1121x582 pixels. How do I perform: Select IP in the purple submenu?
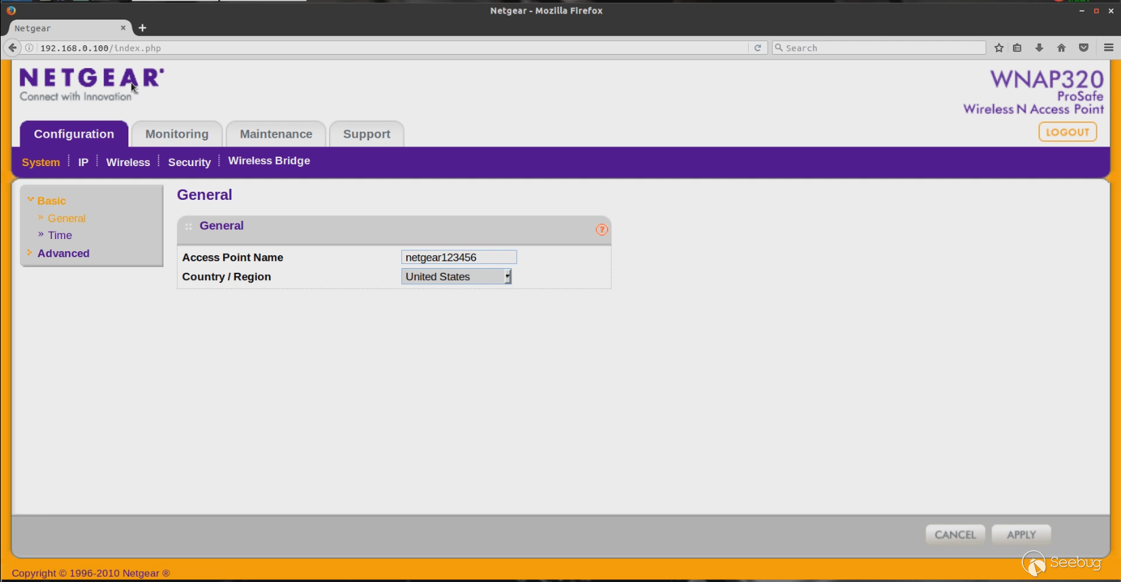click(83, 162)
